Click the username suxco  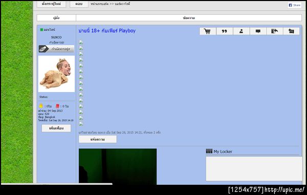tap(56, 37)
